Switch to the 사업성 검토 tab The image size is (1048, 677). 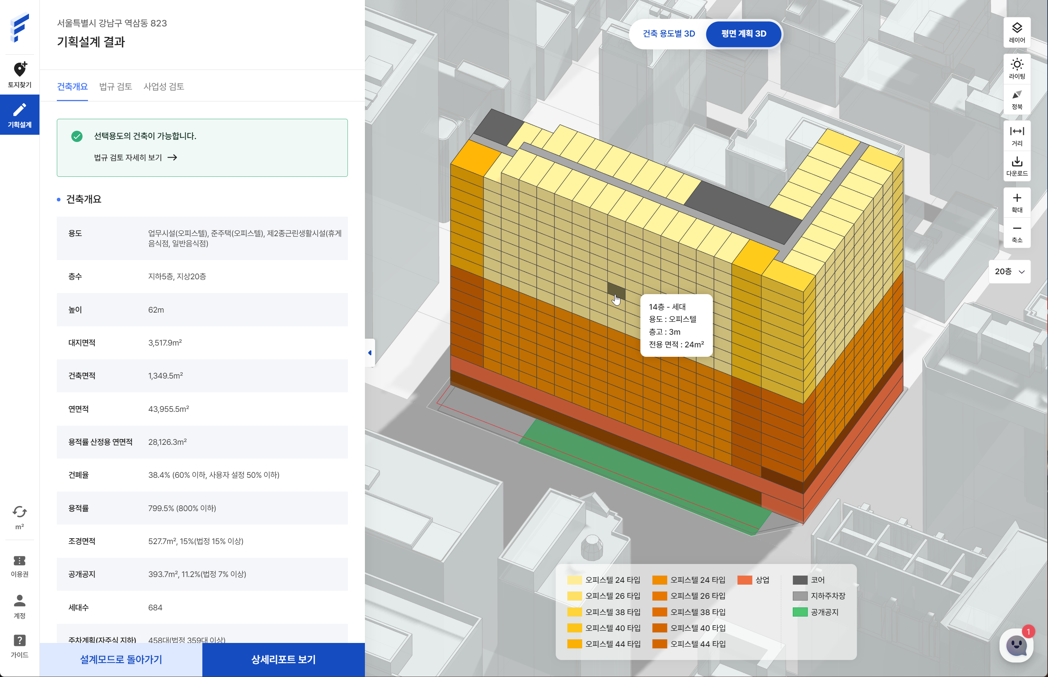point(163,87)
